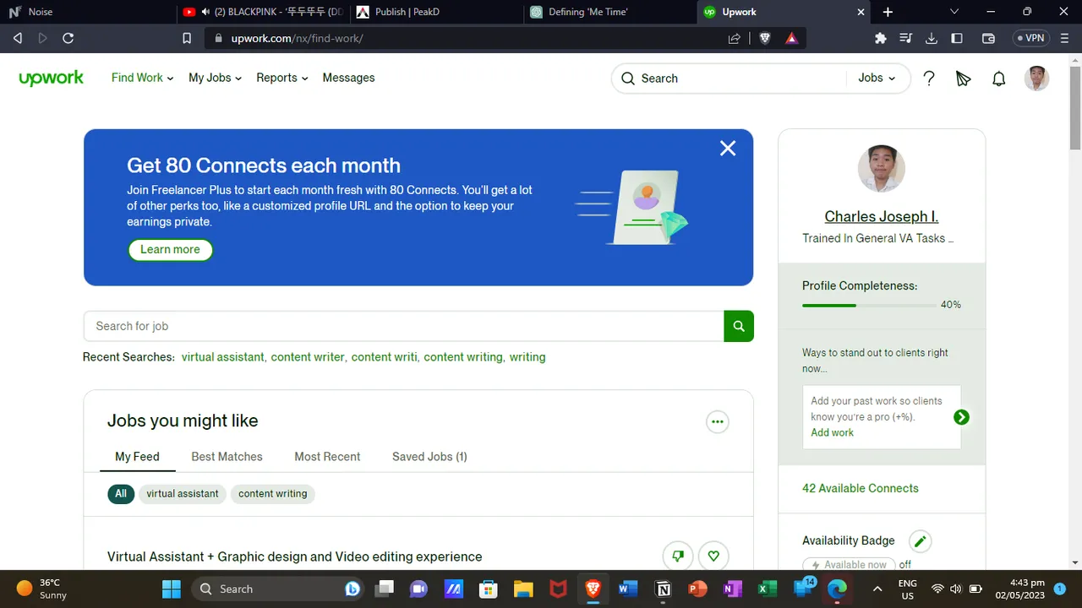Open Charles Joseph I. profile link
The image size is (1082, 608).
pyautogui.click(x=882, y=216)
